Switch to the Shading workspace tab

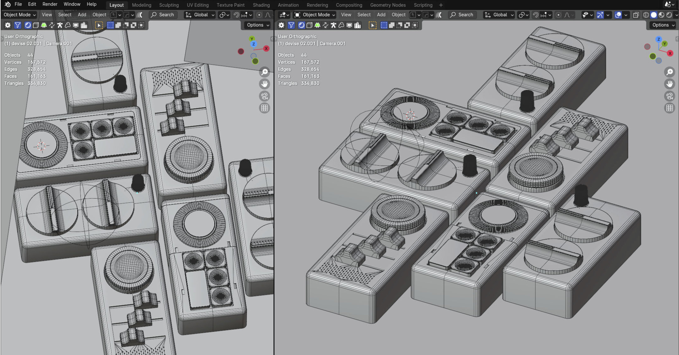(x=261, y=5)
